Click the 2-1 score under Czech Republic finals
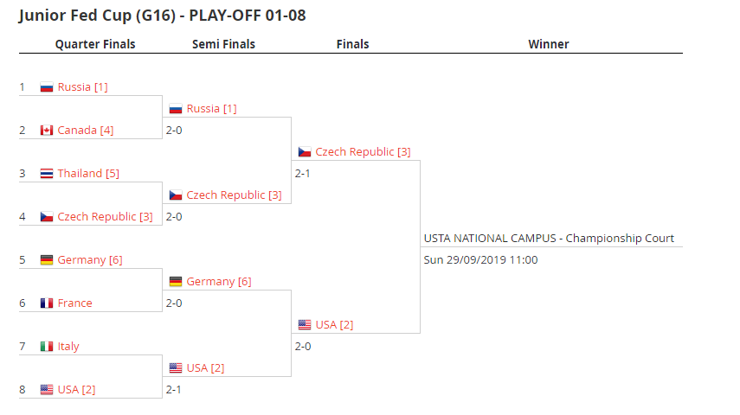 tap(303, 174)
